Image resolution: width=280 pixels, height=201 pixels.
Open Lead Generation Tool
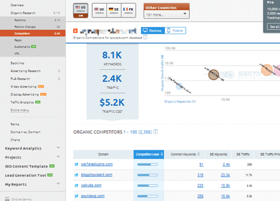(25, 175)
